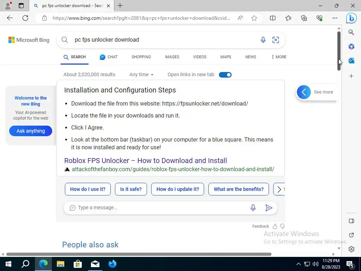Click the Feedback link
361x271 pixels.
(x=261, y=226)
